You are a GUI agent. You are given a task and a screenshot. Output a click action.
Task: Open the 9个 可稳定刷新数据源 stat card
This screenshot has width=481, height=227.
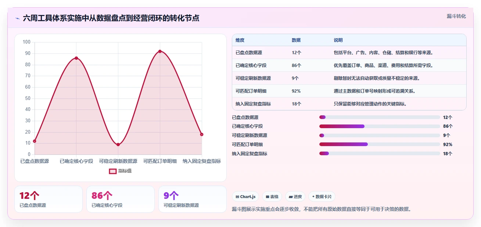[193, 199]
